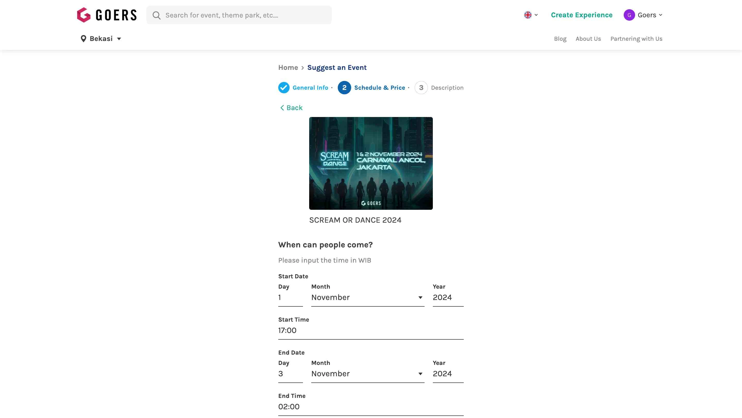Viewport: 742px width, 418px height.
Task: Click the purple G avatar icon
Action: (629, 15)
